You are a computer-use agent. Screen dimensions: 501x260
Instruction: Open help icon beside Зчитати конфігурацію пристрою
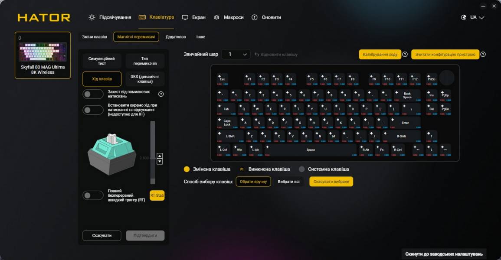pyautogui.click(x=483, y=55)
